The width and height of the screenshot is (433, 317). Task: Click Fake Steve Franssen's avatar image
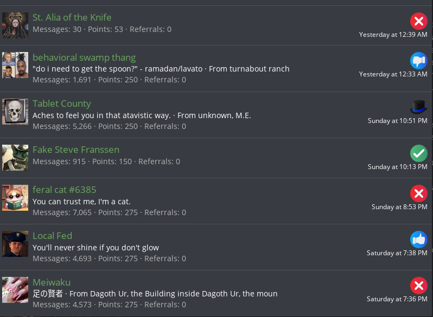(x=15, y=158)
